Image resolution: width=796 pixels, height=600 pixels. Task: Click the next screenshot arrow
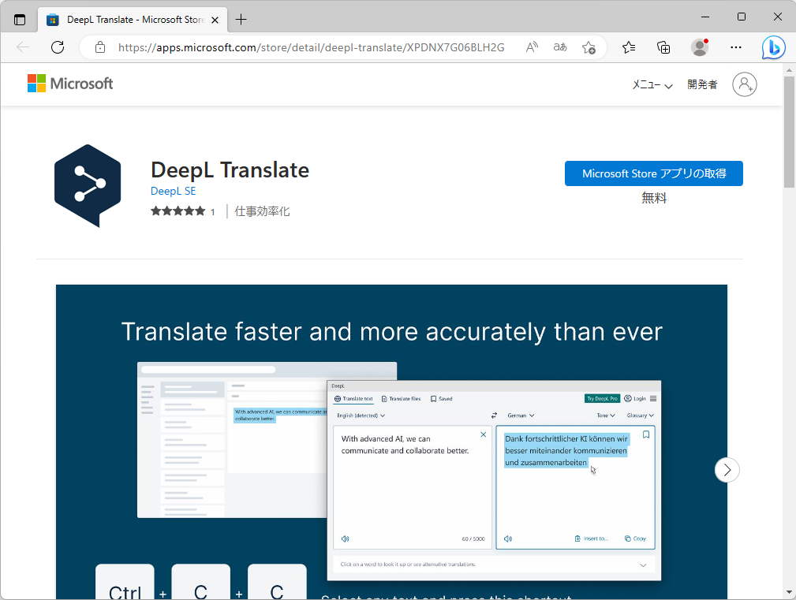(727, 469)
